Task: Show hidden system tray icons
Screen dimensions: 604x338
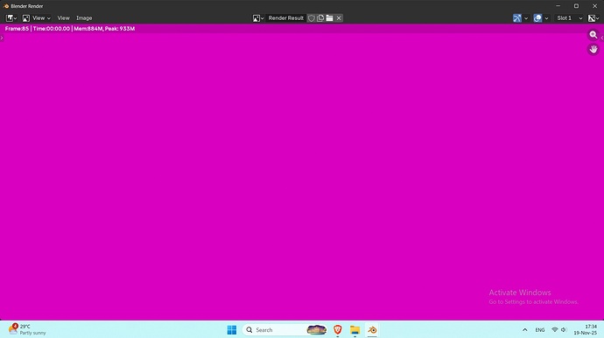Action: [x=524, y=330]
